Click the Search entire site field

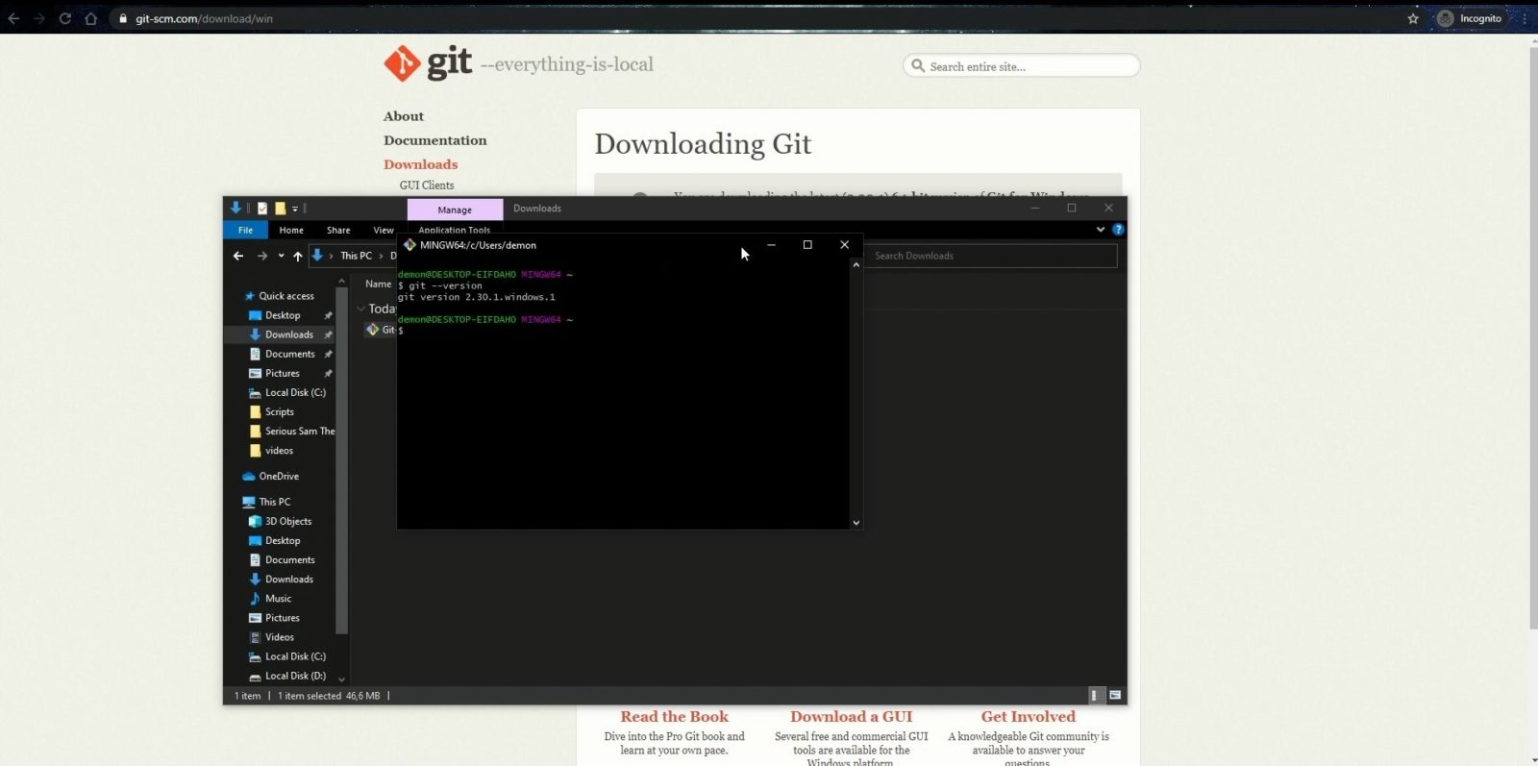coord(1022,66)
